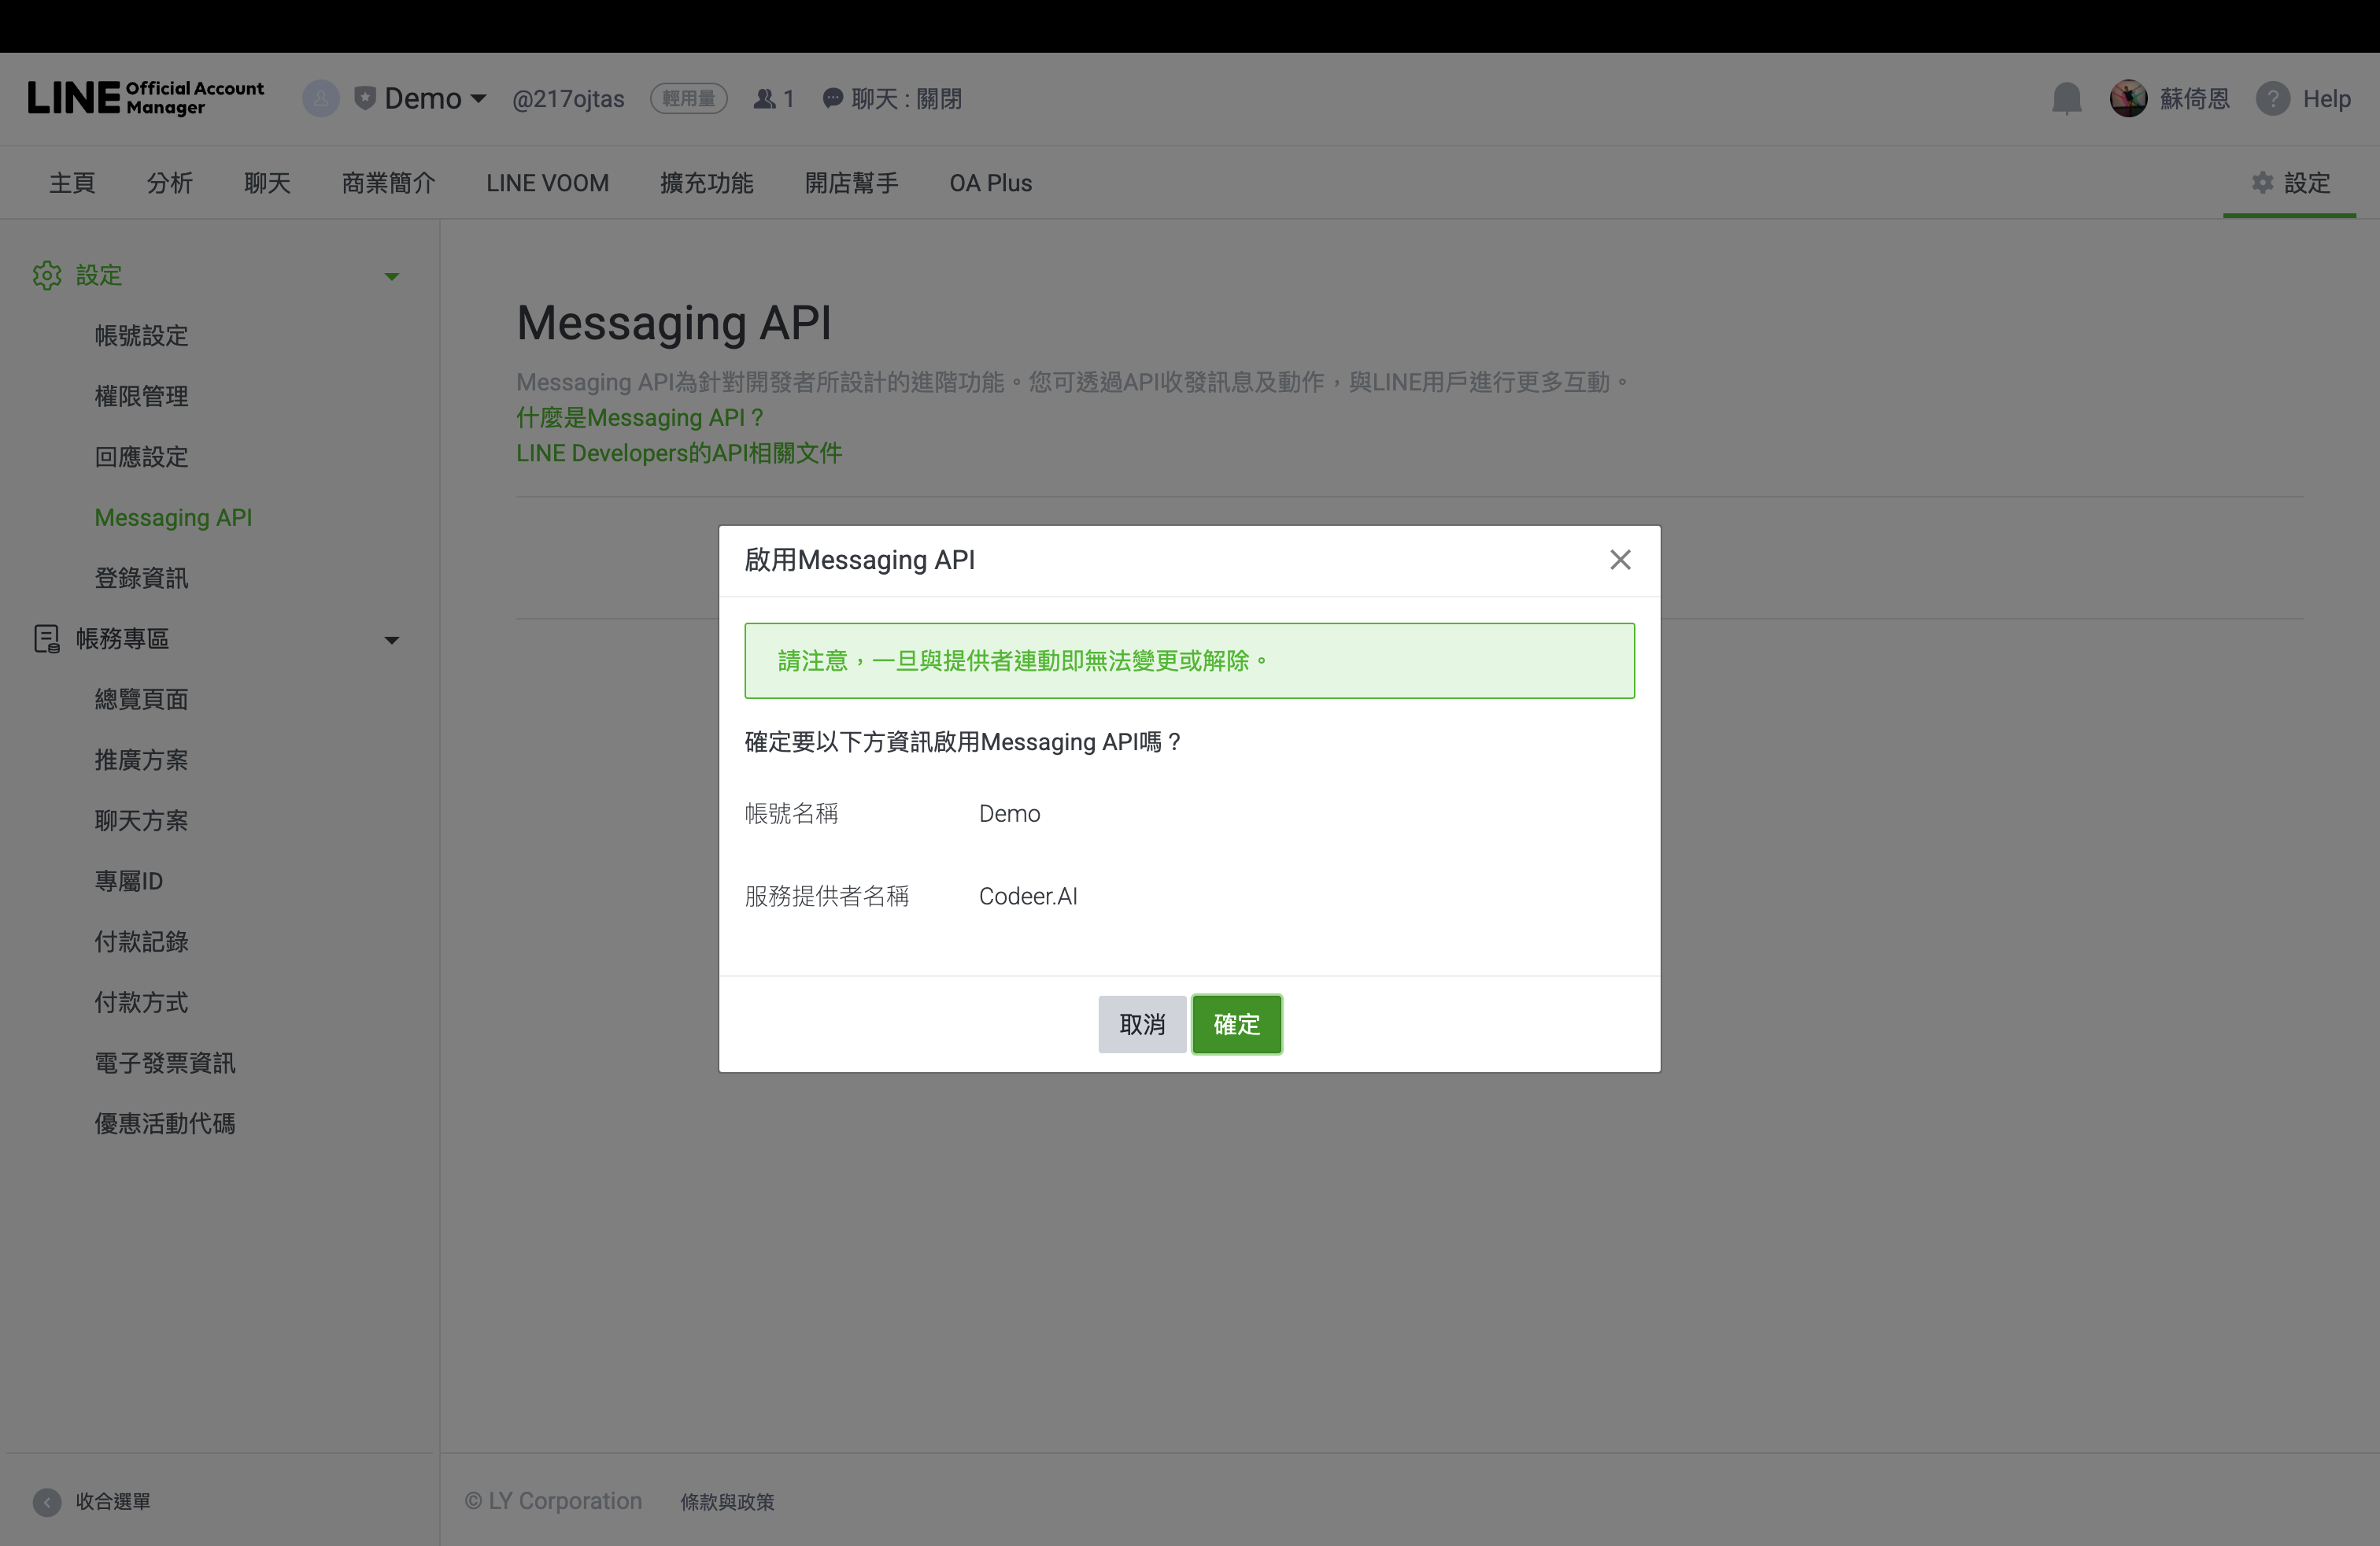Click the 帳務專區 document icon

47,639
